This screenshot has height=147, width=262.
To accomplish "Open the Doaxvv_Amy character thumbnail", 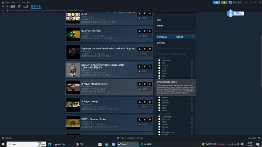I will (x=73, y=70).
